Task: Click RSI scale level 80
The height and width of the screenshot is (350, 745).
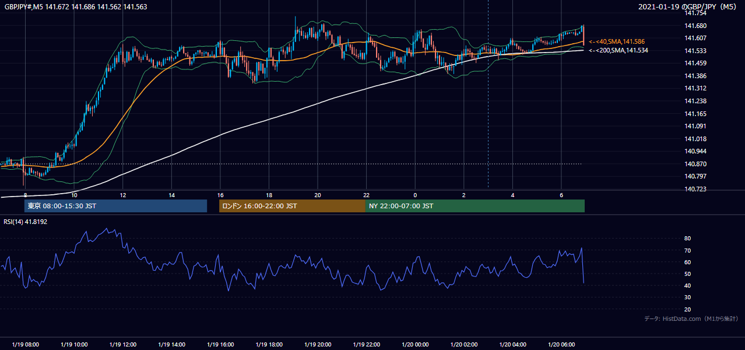Action: (x=688, y=239)
